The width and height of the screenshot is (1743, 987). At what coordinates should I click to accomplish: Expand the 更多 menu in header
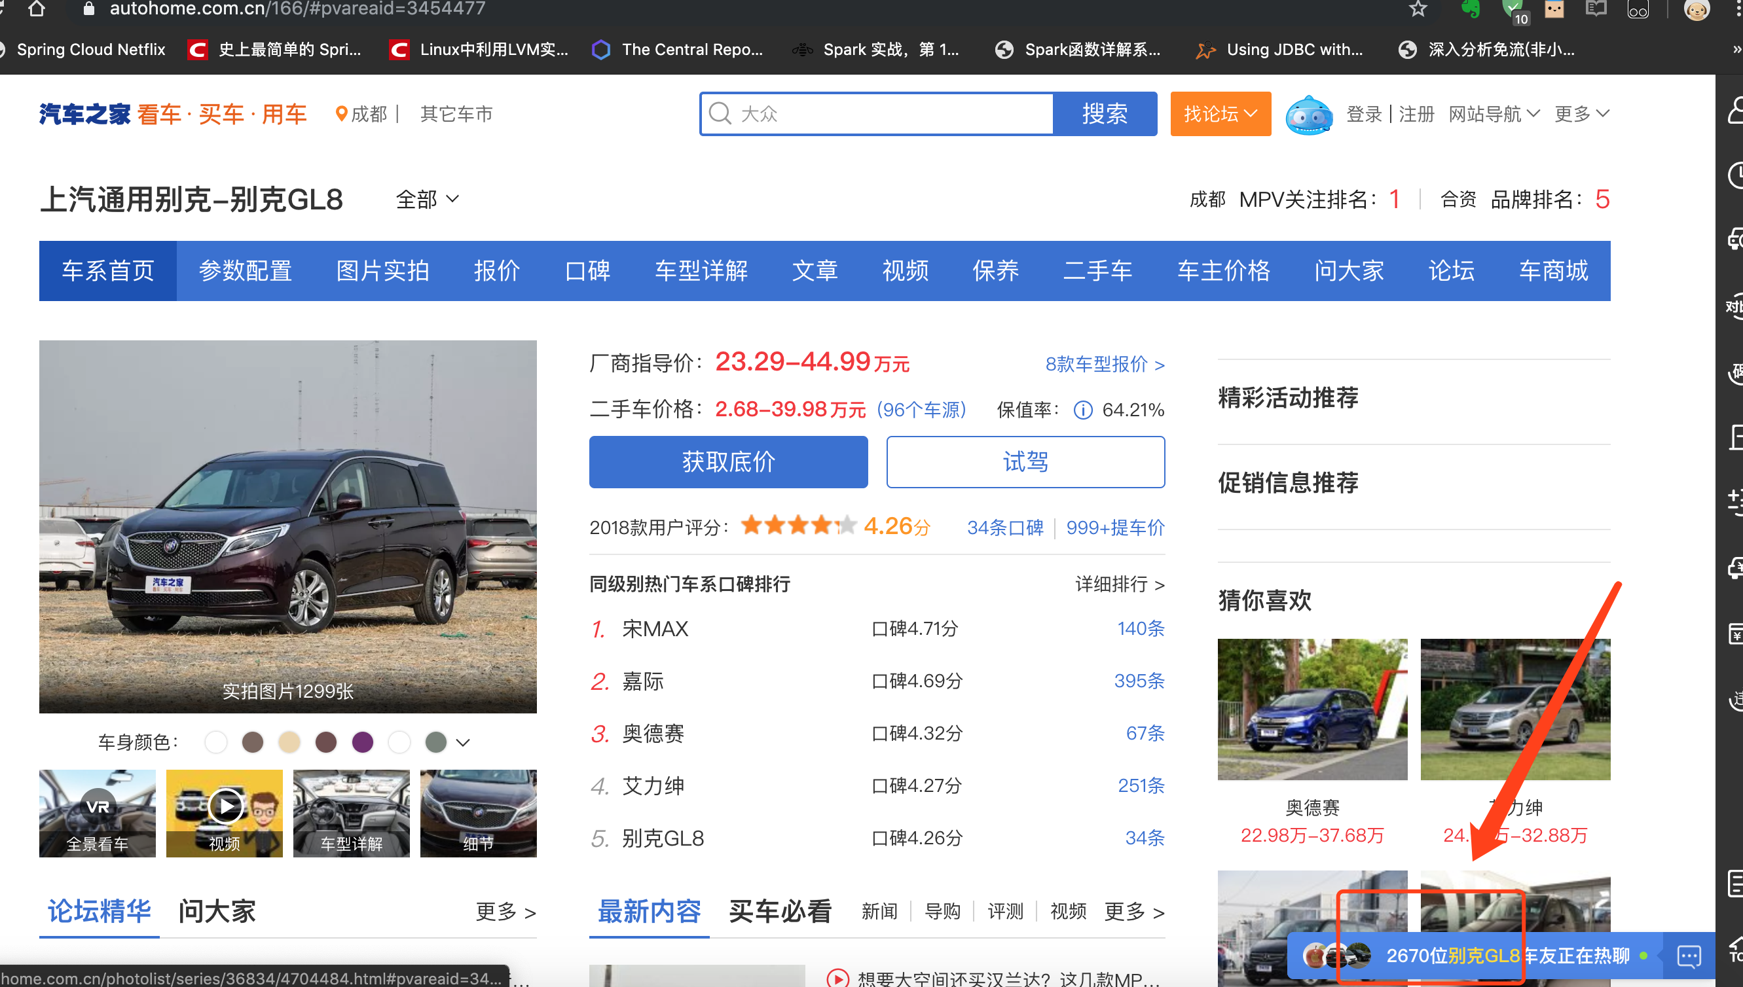pos(1582,114)
